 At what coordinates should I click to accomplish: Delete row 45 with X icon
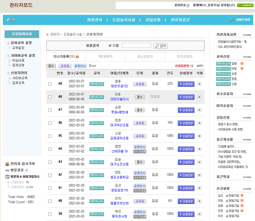[x=199, y=136]
